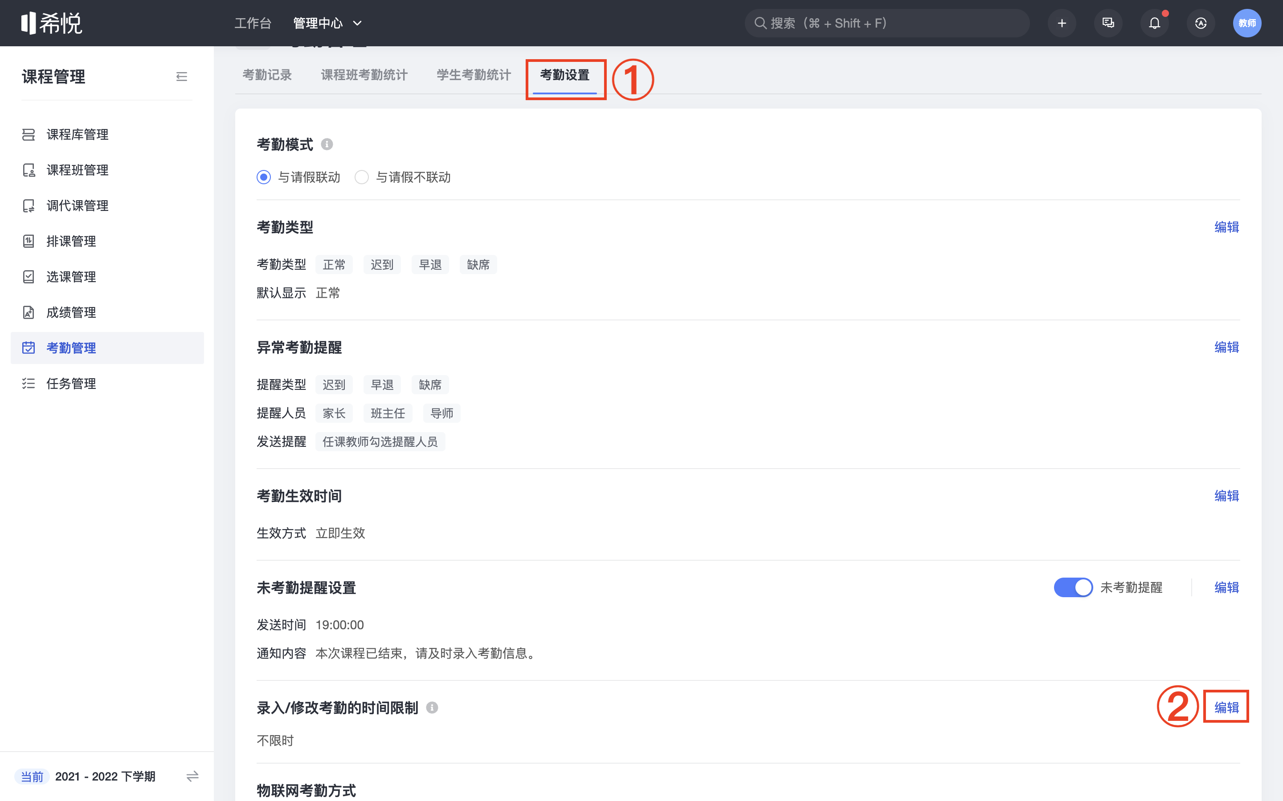Open 选课管理 in sidebar
This screenshot has width=1283, height=801.
coord(107,276)
